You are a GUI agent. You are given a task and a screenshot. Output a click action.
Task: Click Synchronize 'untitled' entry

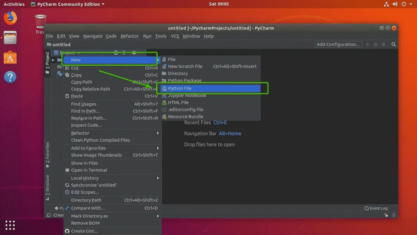[112, 185]
